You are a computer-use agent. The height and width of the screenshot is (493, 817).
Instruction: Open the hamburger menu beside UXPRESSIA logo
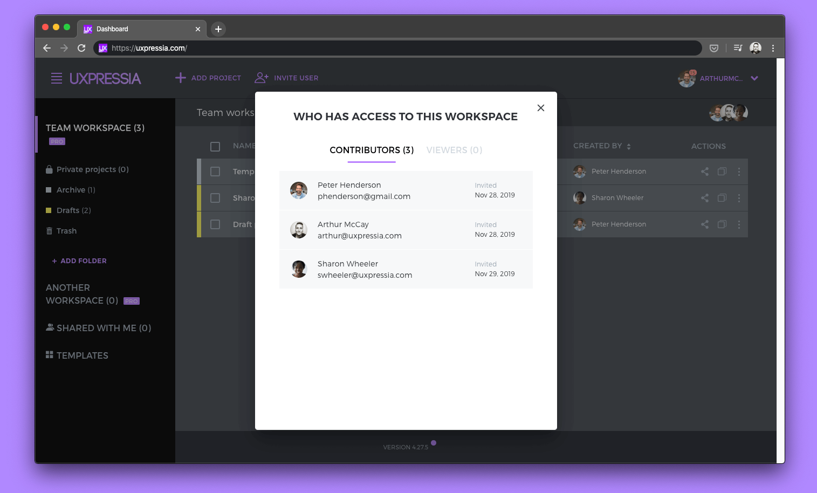(57, 78)
